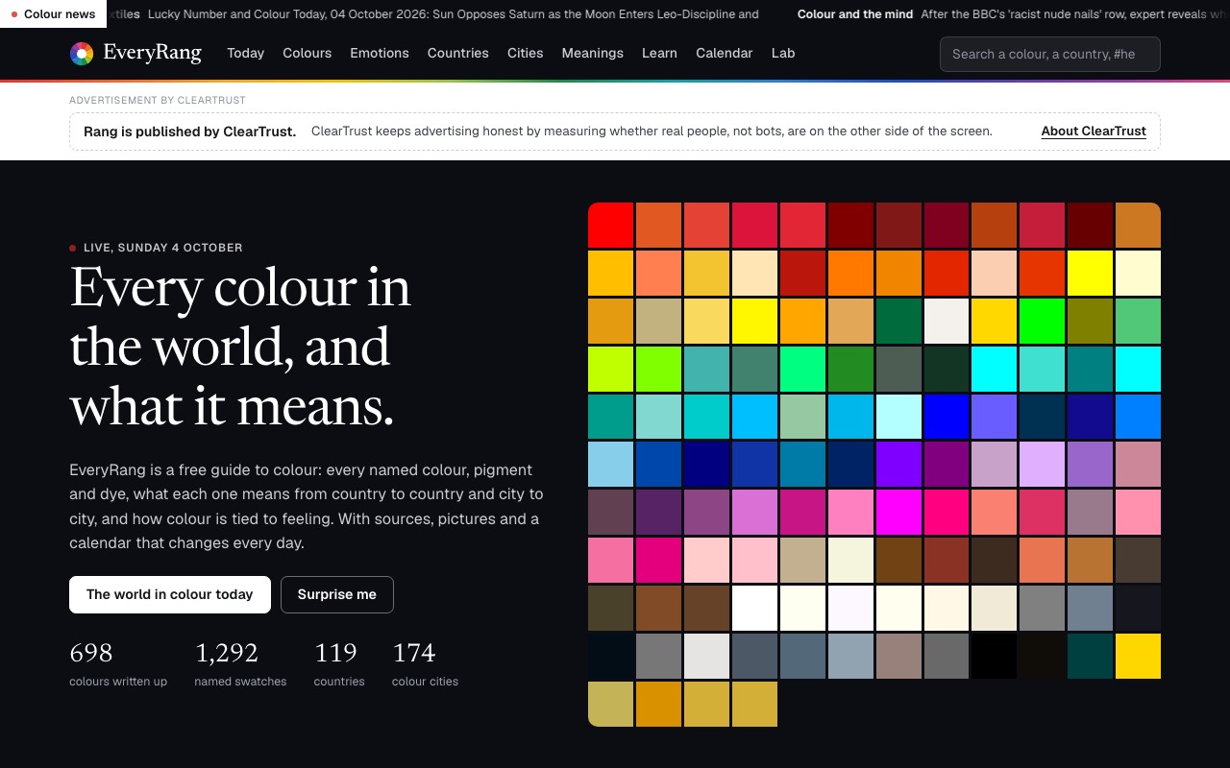This screenshot has width=1230, height=768.
Task: Open the Countries nav item
Action: (x=457, y=53)
